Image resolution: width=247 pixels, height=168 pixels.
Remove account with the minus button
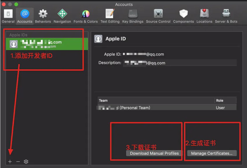(x=18, y=162)
